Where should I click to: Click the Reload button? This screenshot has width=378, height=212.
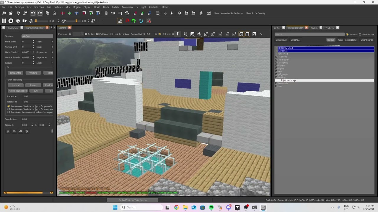point(331,40)
